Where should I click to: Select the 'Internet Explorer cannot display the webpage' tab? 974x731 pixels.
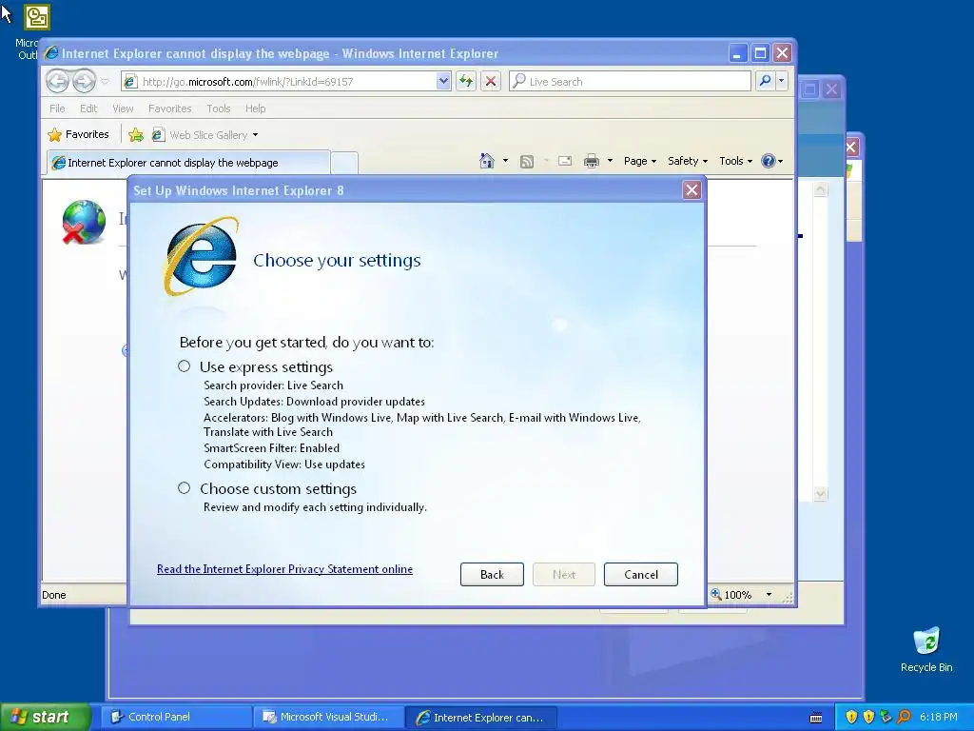(x=188, y=162)
